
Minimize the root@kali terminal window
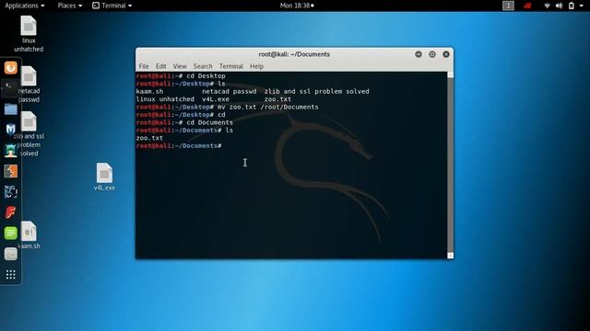[x=419, y=54]
